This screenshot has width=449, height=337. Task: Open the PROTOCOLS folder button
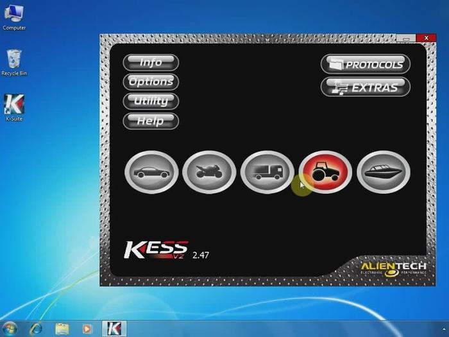tap(366, 64)
